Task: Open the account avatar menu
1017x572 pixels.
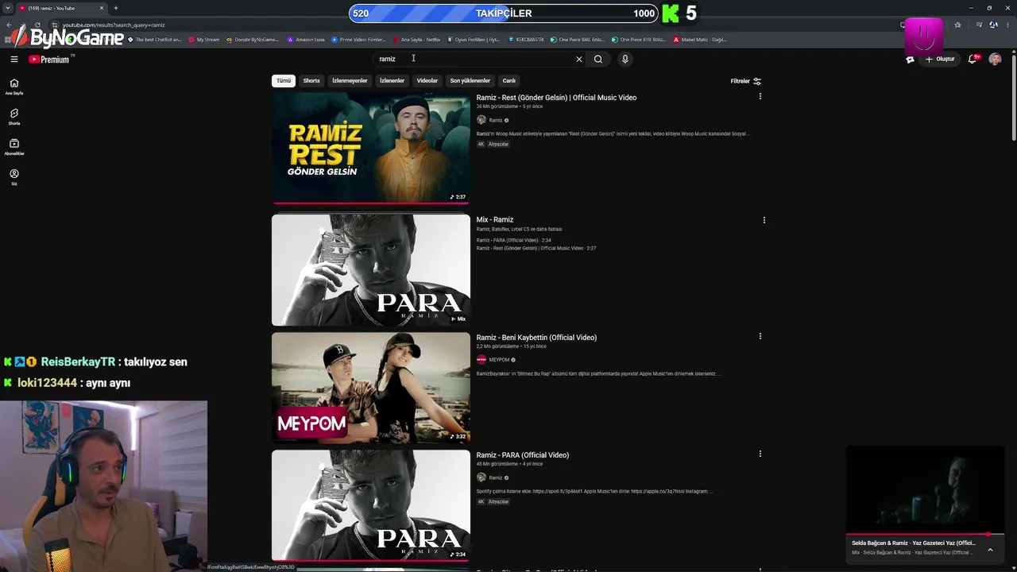Action: [995, 59]
